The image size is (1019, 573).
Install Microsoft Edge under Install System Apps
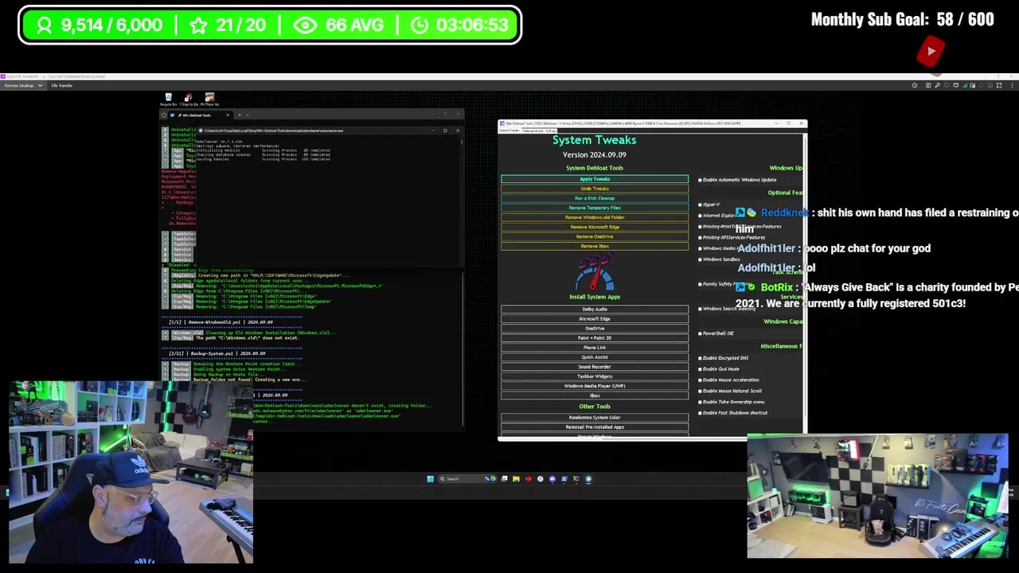point(595,318)
